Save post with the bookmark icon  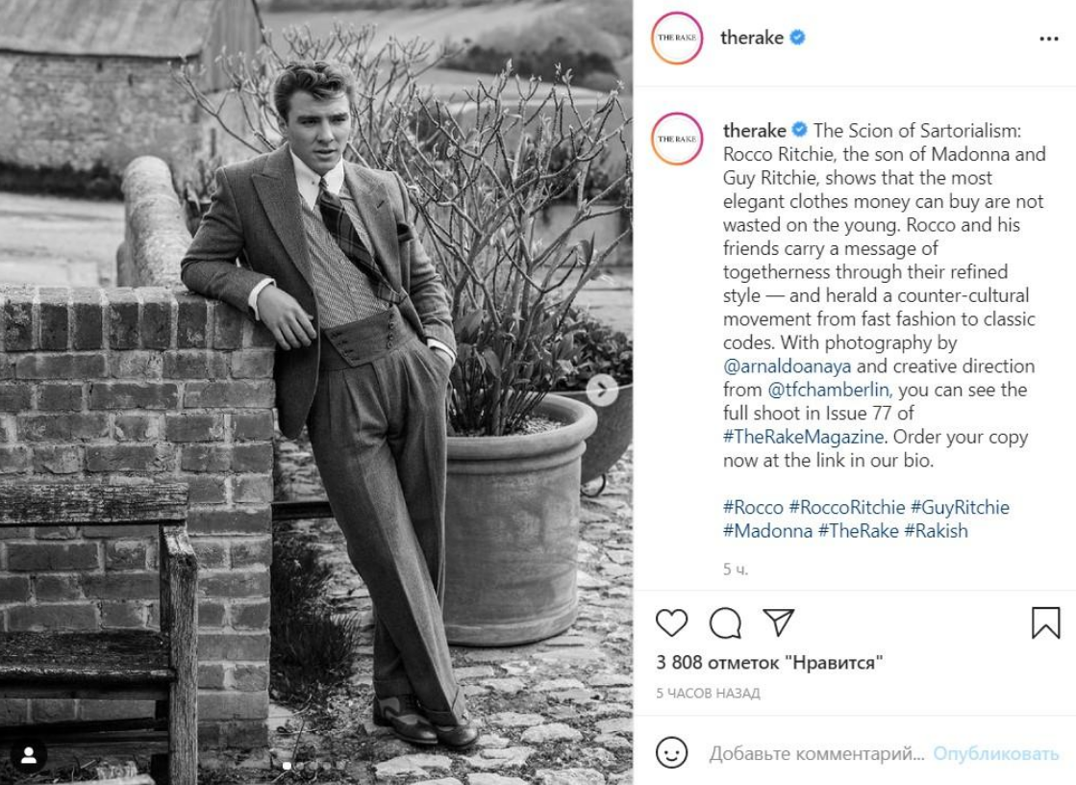click(1045, 622)
